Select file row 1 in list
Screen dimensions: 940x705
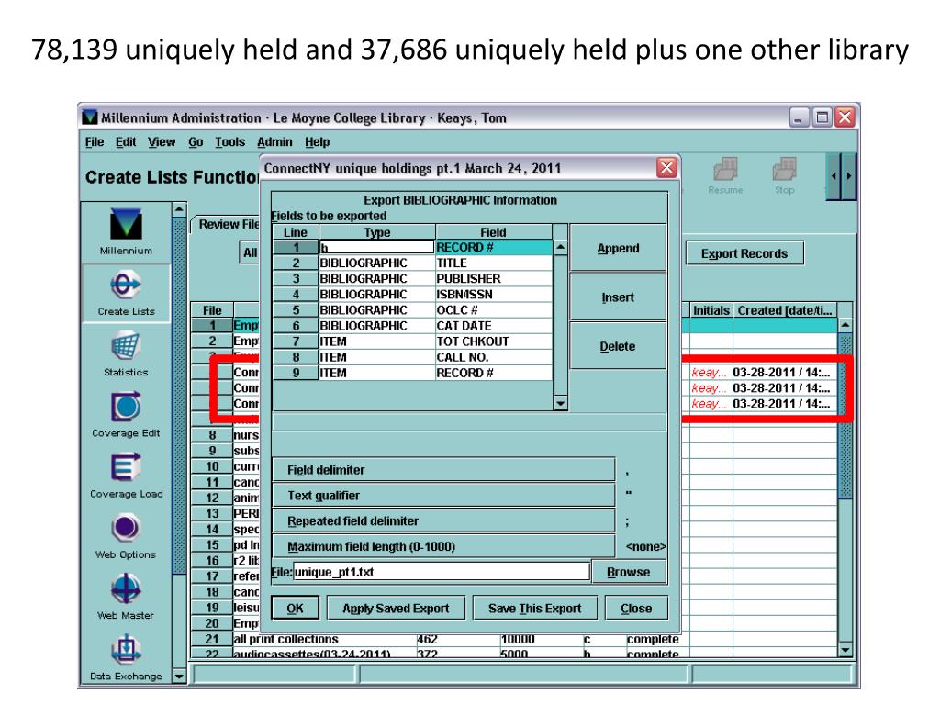(x=226, y=326)
